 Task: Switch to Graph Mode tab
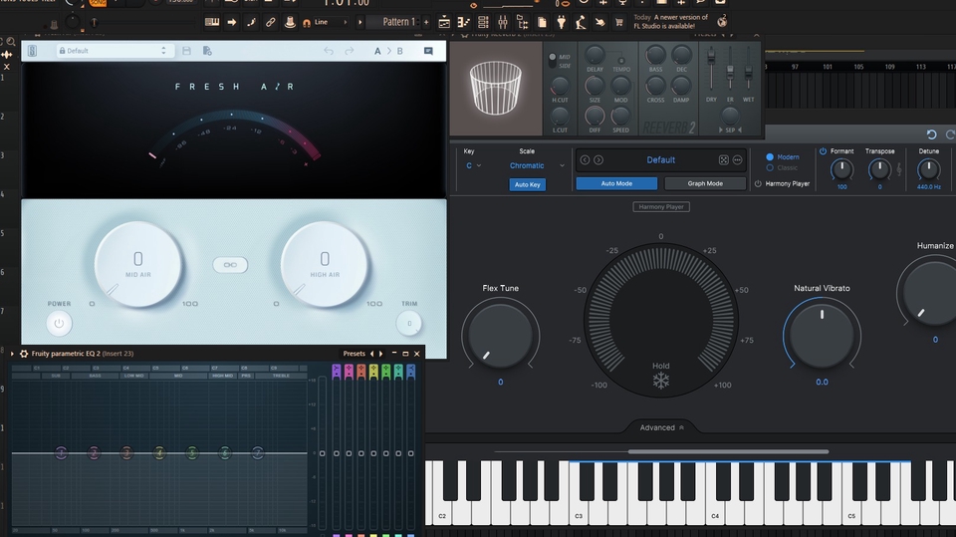[x=705, y=183]
